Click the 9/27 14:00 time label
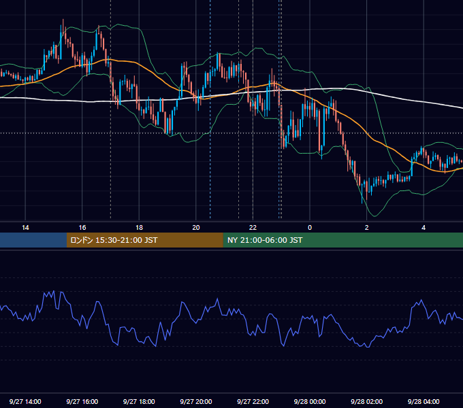 (25, 401)
